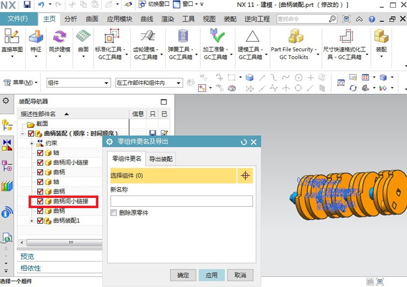Screen dimensions: 407x287
Task: Click the select component crosshair icon
Action: click(x=245, y=176)
